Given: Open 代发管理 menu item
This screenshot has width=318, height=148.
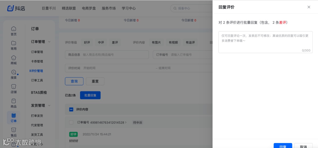Looking at the screenshot, I should pos(37,125).
